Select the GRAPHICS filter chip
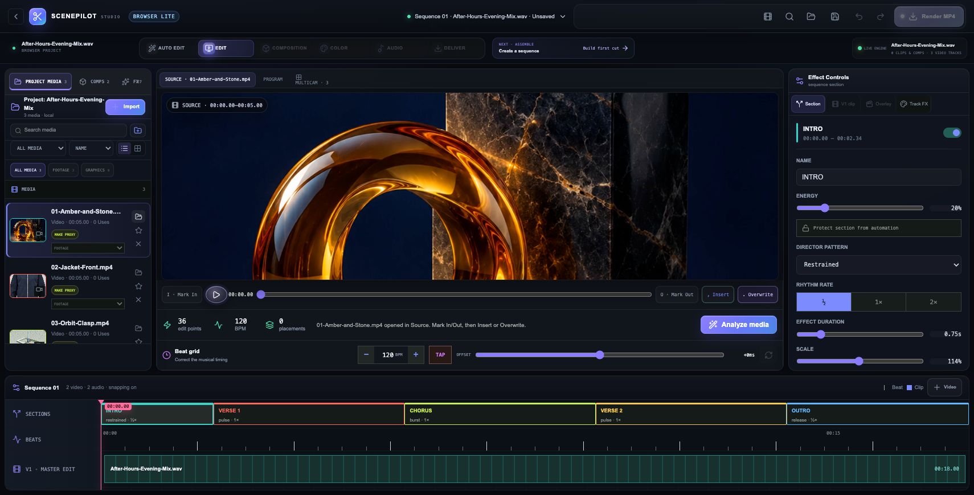Screen dimensions: 974x495 pyautogui.click(x=97, y=170)
